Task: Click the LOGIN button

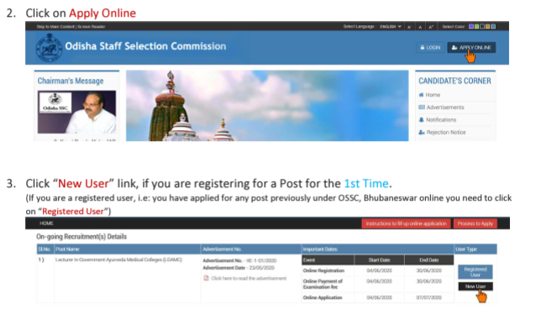Action: tap(430, 48)
